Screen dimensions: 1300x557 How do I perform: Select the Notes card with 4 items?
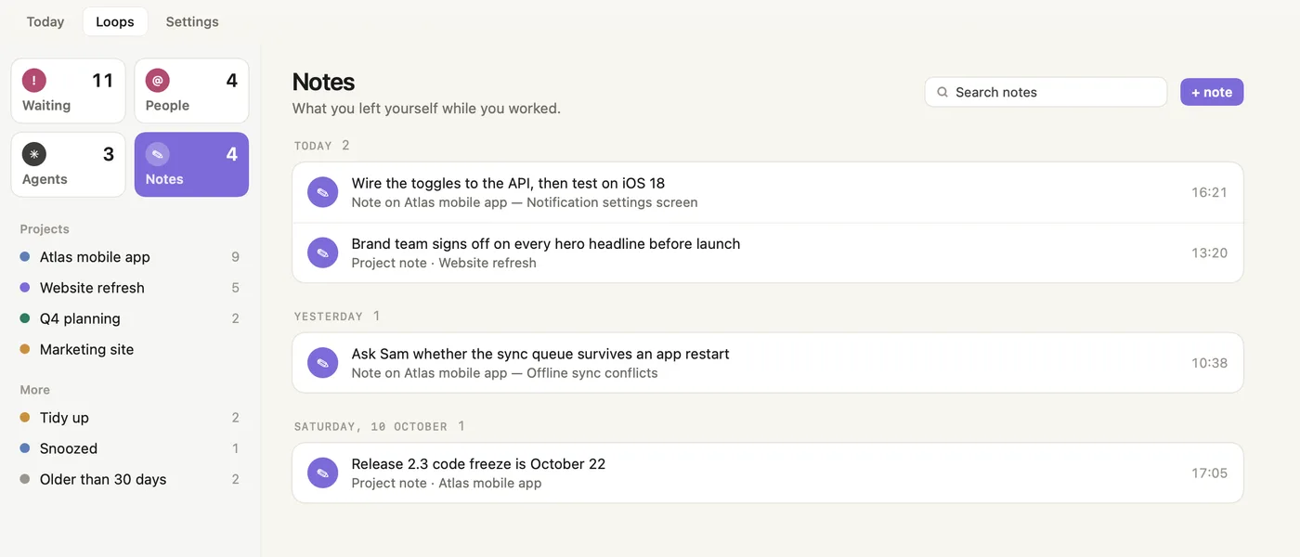(191, 164)
